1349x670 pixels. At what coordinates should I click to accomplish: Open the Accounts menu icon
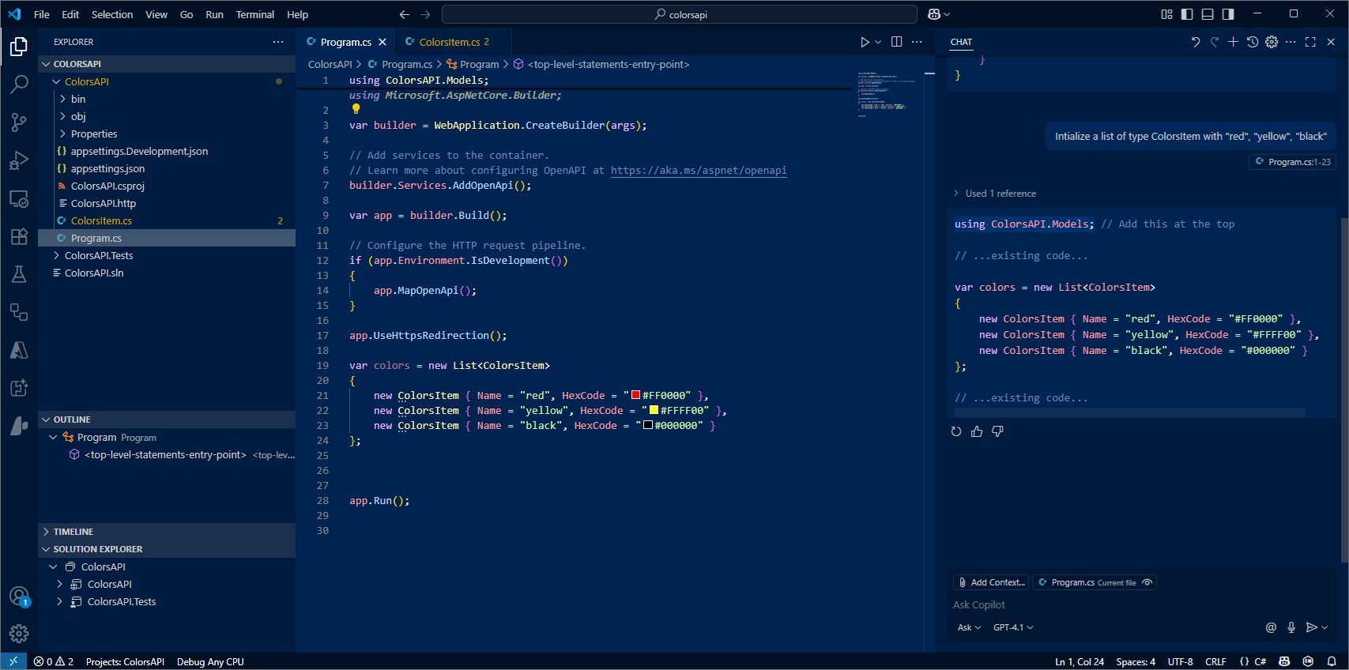(19, 597)
